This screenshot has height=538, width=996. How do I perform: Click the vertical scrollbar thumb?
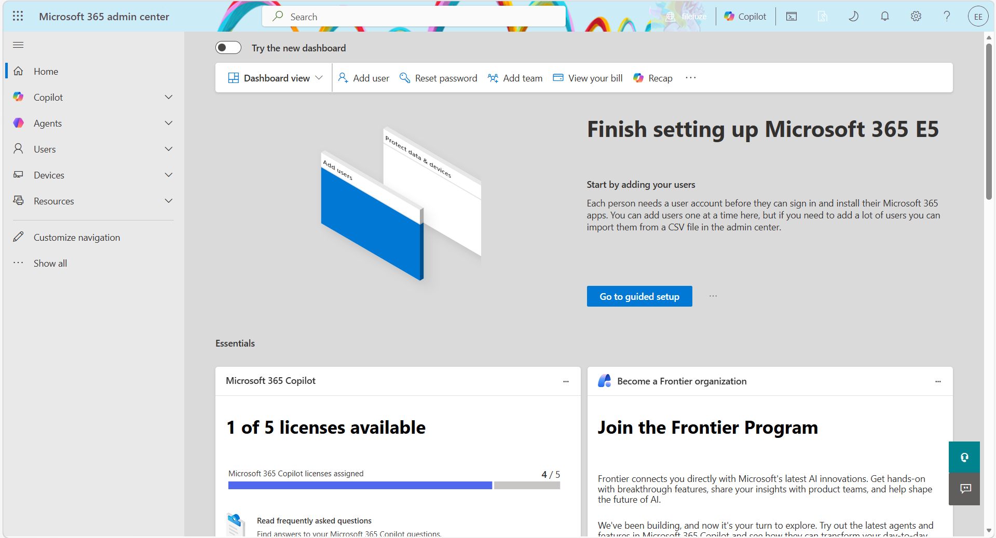[989, 122]
